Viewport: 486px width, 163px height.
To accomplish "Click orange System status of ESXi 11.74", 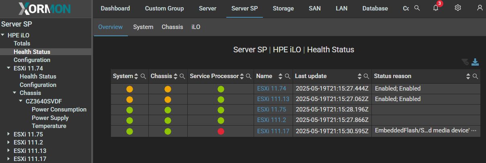I will click(x=129, y=89).
